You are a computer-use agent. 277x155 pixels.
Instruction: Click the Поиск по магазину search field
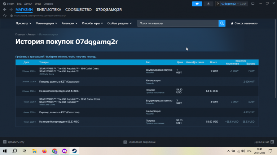tap(178, 23)
